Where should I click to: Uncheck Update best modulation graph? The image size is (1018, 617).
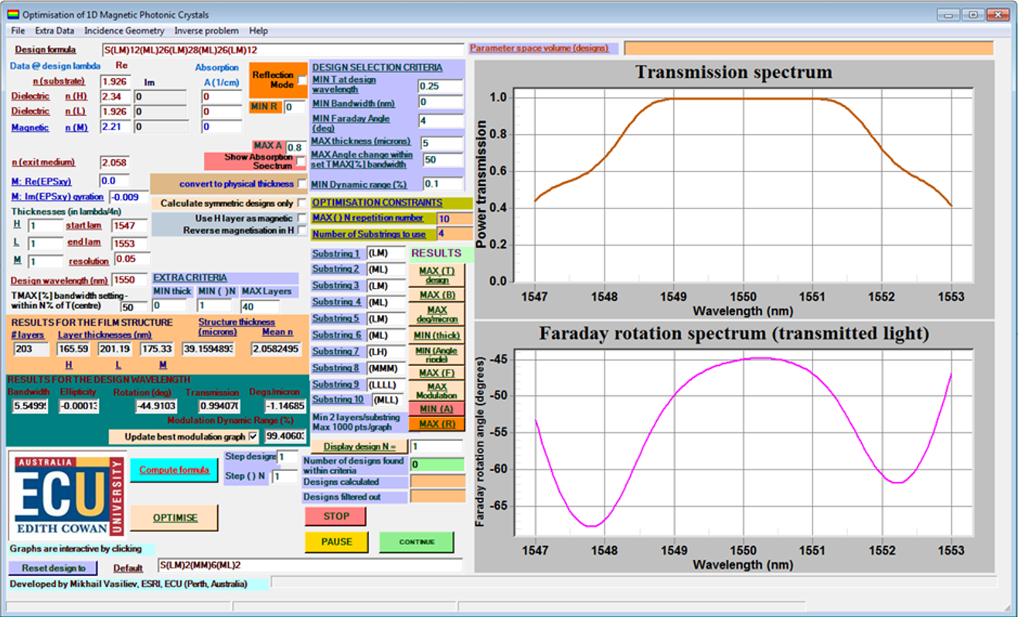click(253, 436)
